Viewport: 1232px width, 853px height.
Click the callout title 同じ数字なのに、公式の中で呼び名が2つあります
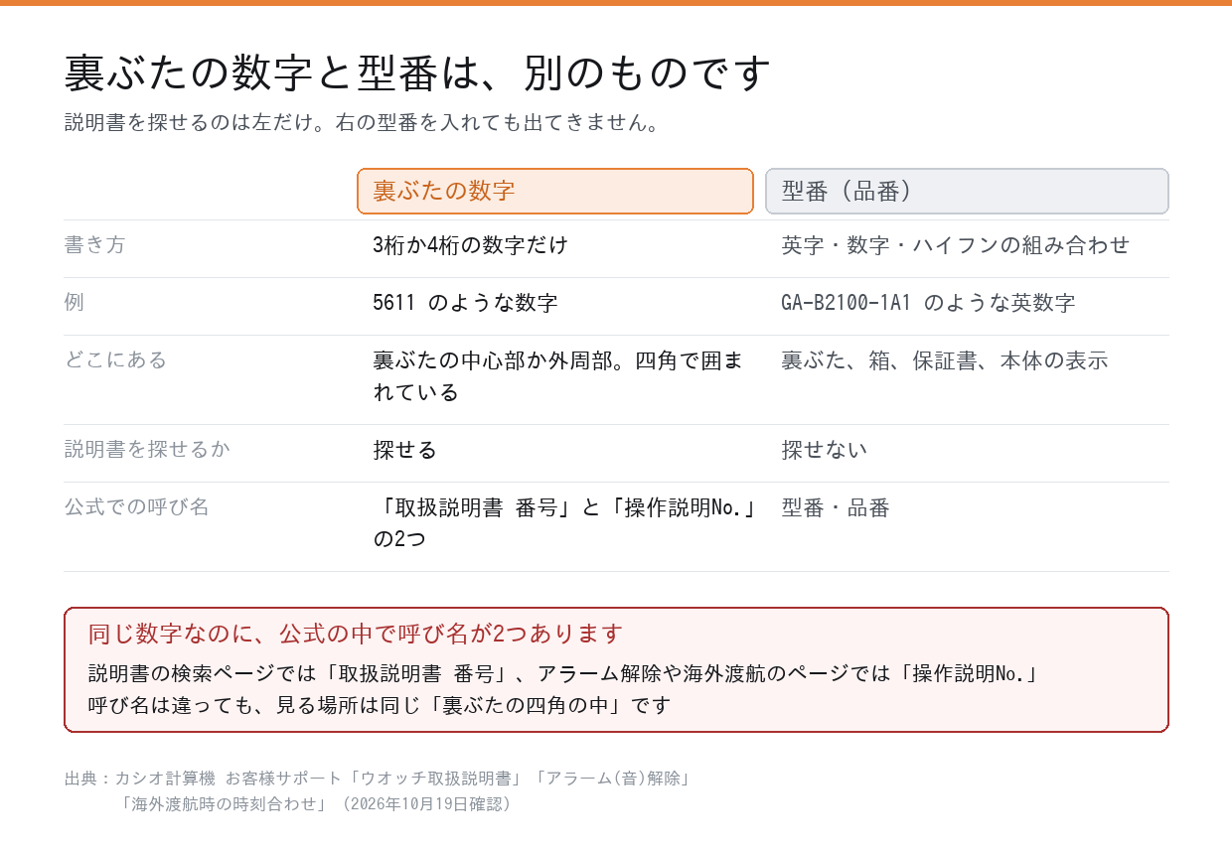[x=356, y=634]
